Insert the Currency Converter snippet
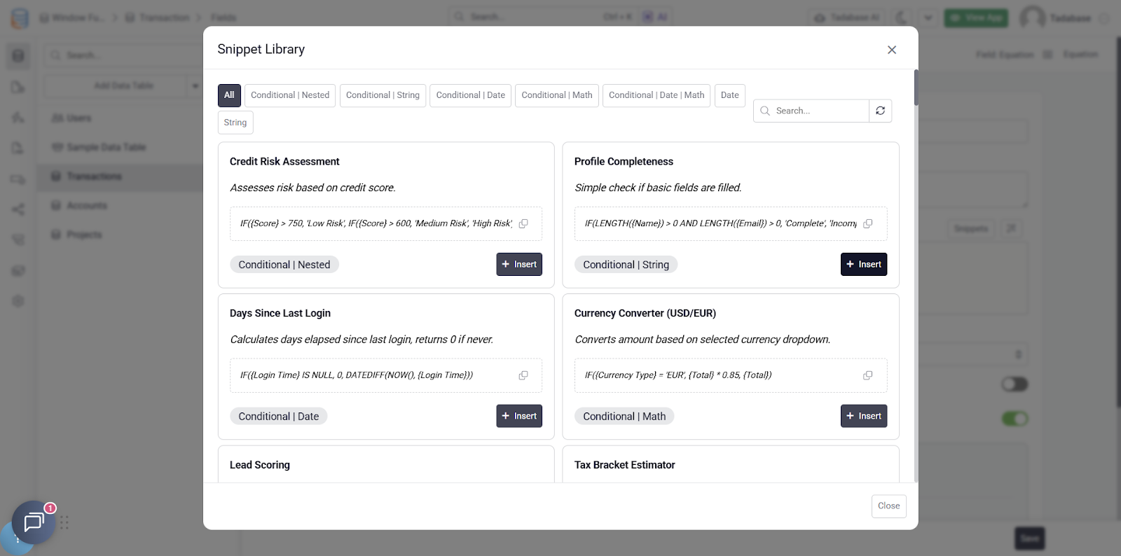Image resolution: width=1121 pixels, height=556 pixels. (x=864, y=416)
